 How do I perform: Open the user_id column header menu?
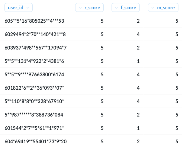(19, 7)
